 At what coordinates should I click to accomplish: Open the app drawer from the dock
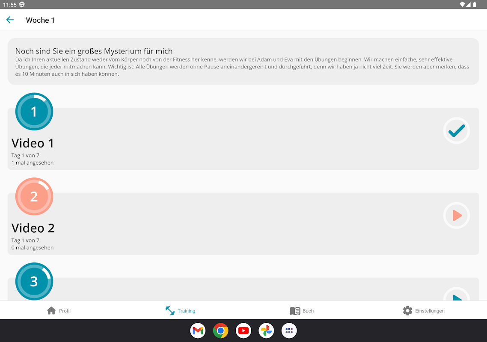click(289, 331)
